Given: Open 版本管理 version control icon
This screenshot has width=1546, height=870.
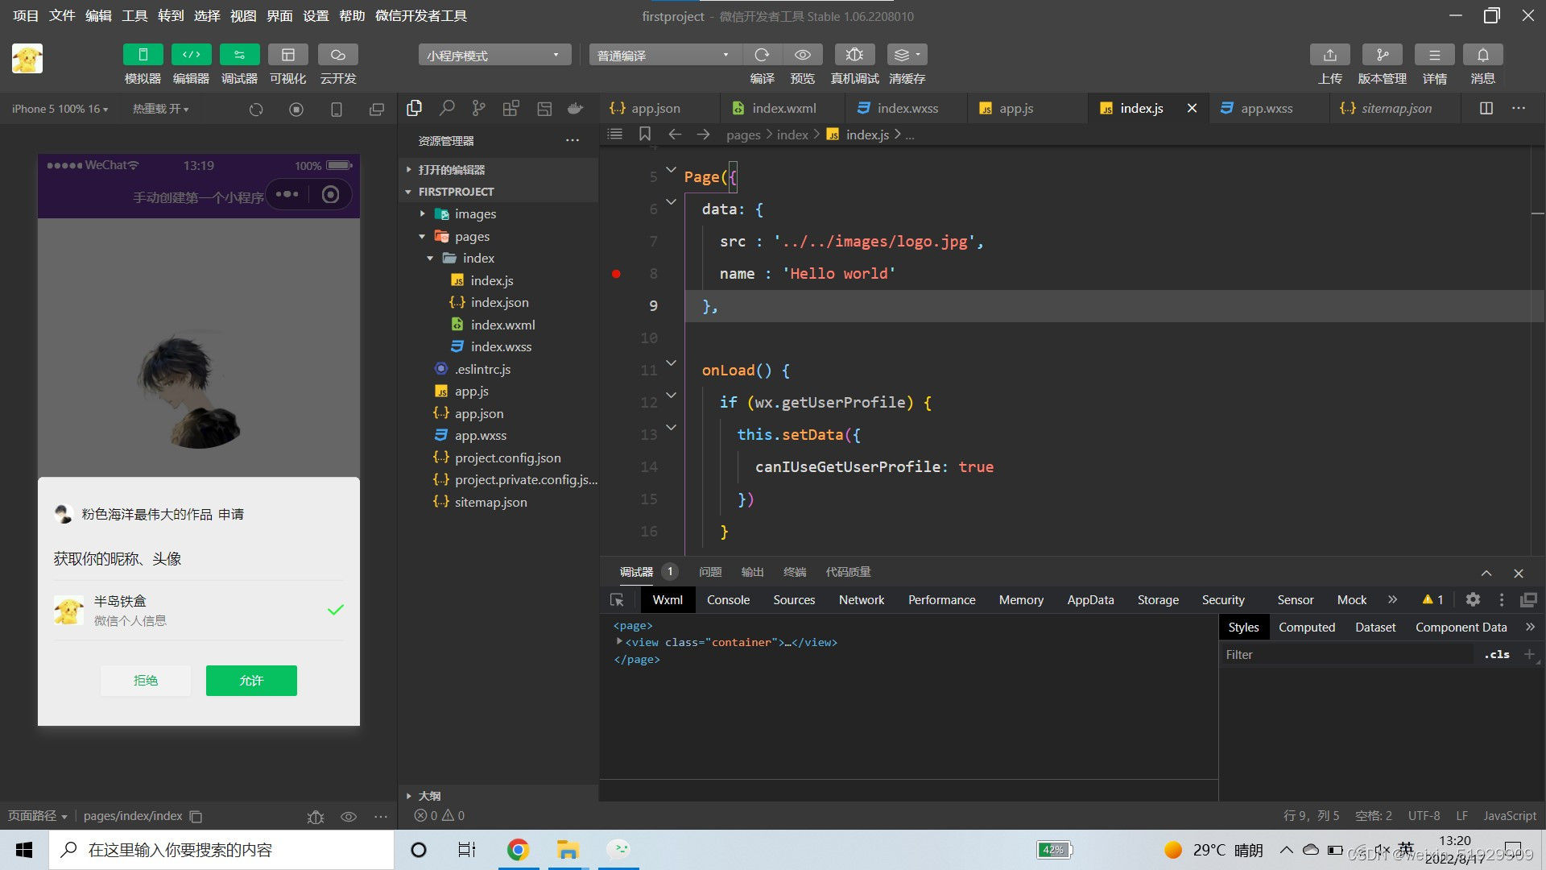Looking at the screenshot, I should (x=1382, y=55).
